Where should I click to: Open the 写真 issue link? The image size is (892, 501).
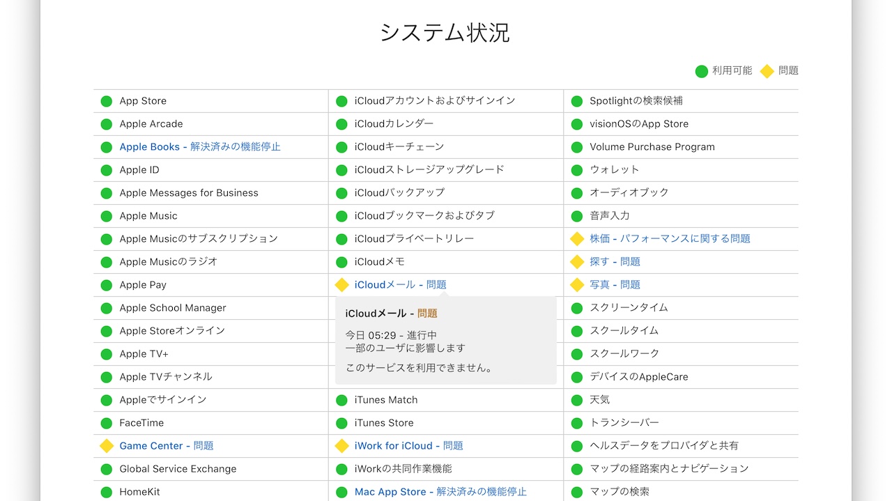pyautogui.click(x=615, y=285)
